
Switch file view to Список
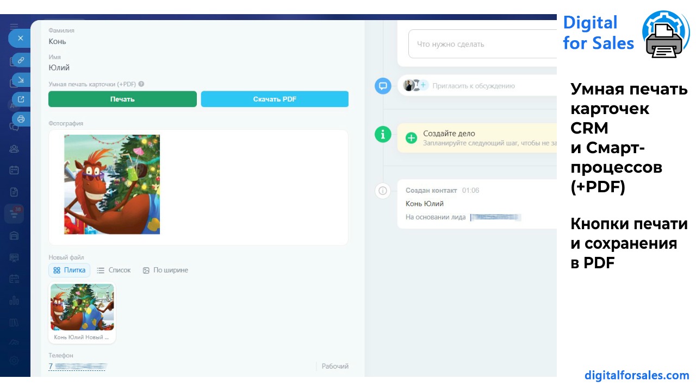pyautogui.click(x=114, y=270)
